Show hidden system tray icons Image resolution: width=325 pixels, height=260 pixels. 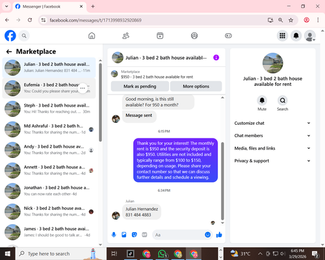pyautogui.click(x=260, y=253)
